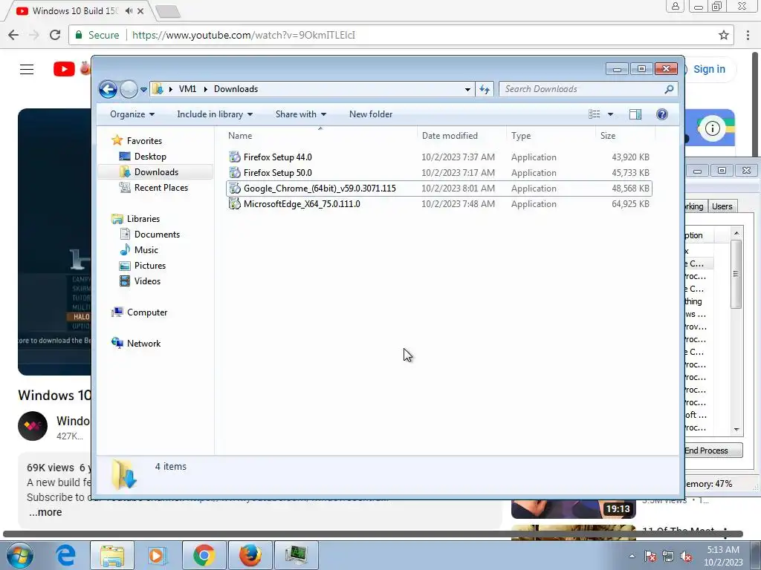The image size is (761, 570).
Task: Select Libraries in the navigation pane
Action: tap(143, 219)
